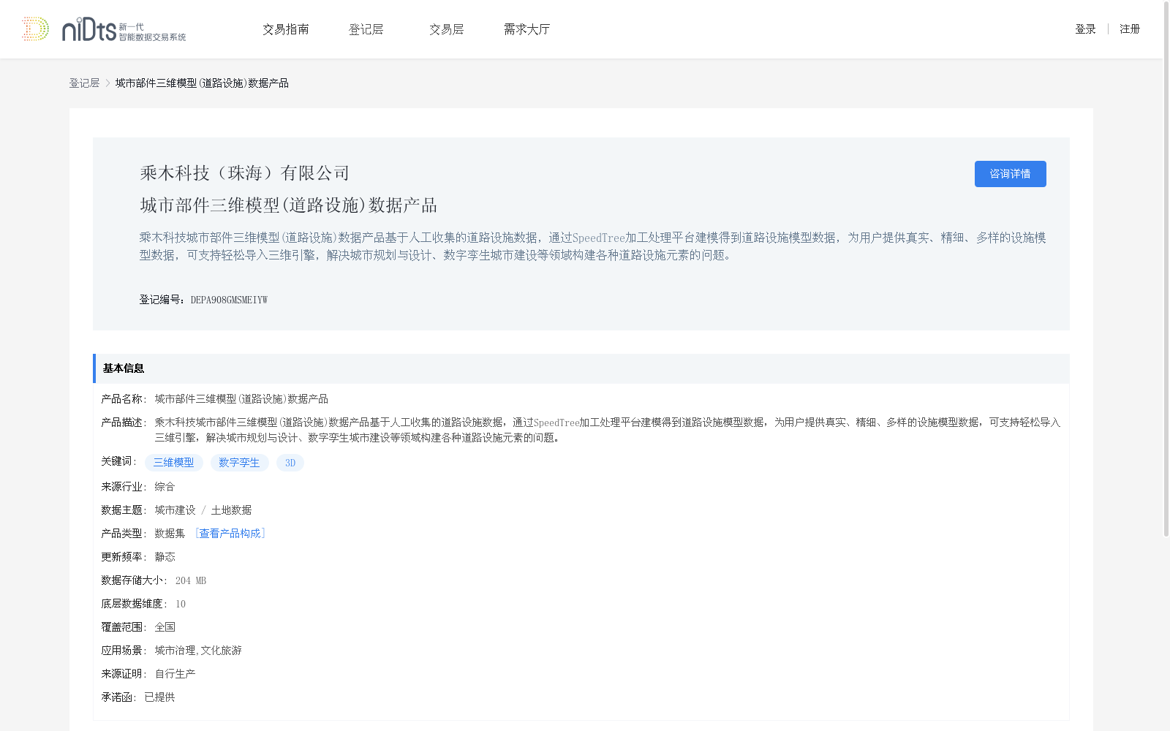
Task: Select the 3D keyword tag
Action: [290, 463]
